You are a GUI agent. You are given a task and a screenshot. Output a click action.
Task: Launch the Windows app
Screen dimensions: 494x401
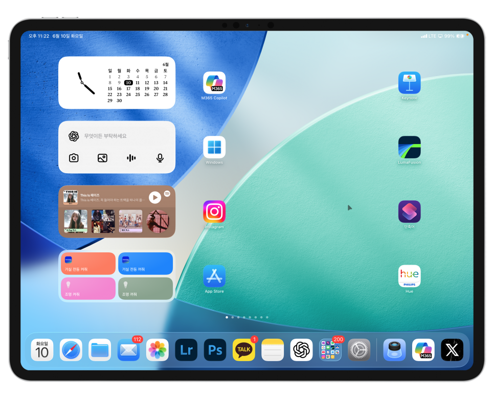[x=214, y=147]
